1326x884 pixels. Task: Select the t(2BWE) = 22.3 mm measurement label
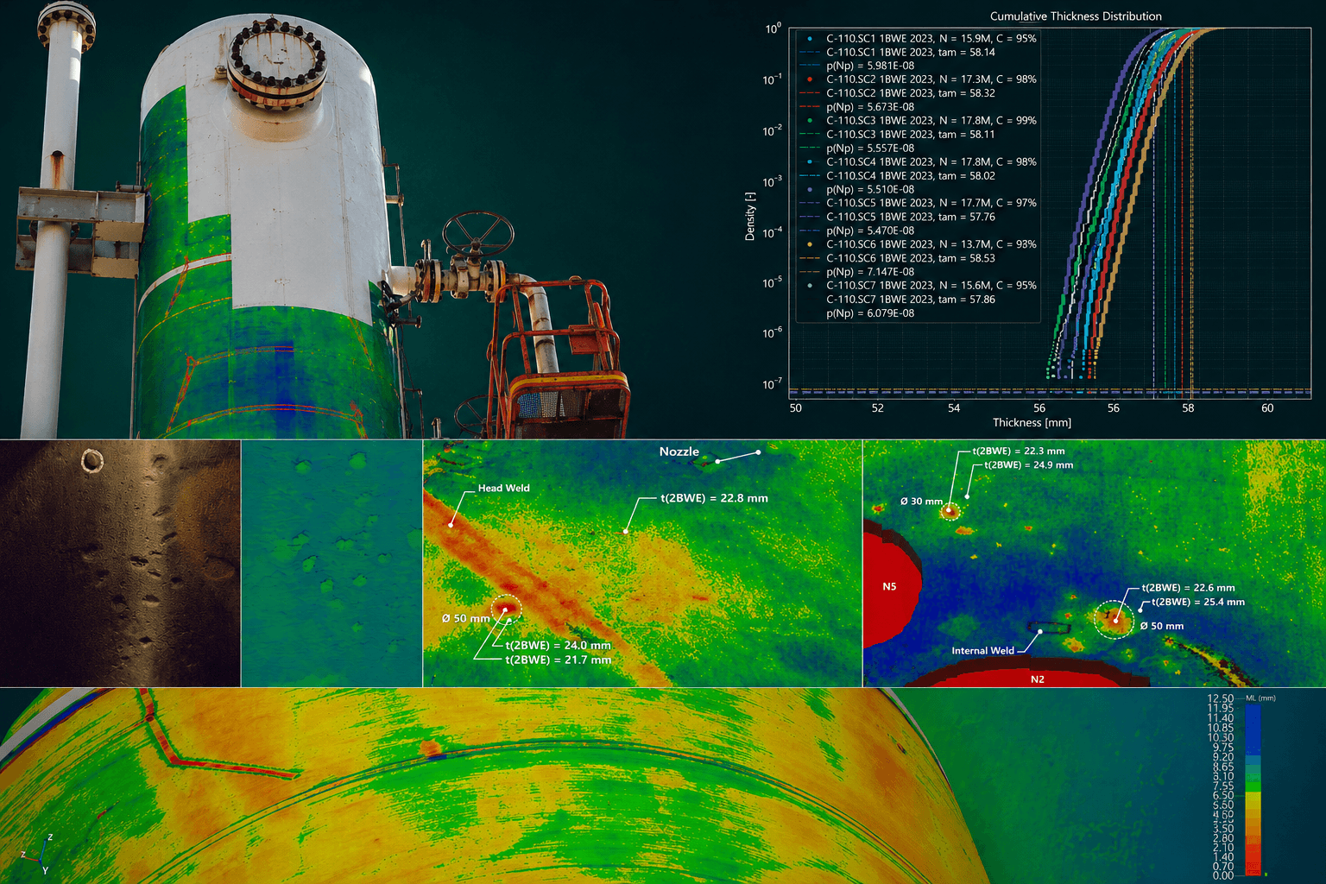(1019, 451)
